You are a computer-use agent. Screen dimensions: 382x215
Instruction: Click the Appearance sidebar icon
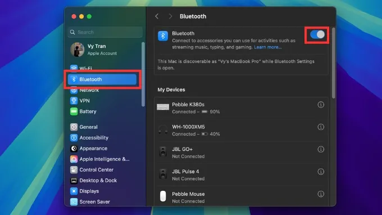(x=74, y=149)
